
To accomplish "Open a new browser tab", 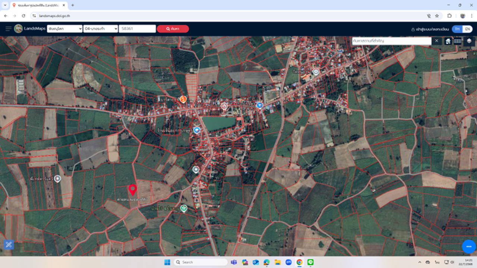I will (73, 5).
